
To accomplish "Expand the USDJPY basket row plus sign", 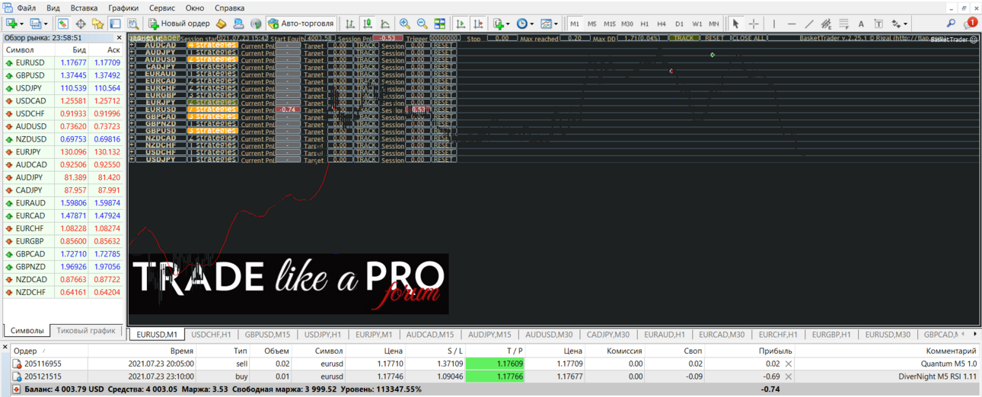I will (132, 160).
